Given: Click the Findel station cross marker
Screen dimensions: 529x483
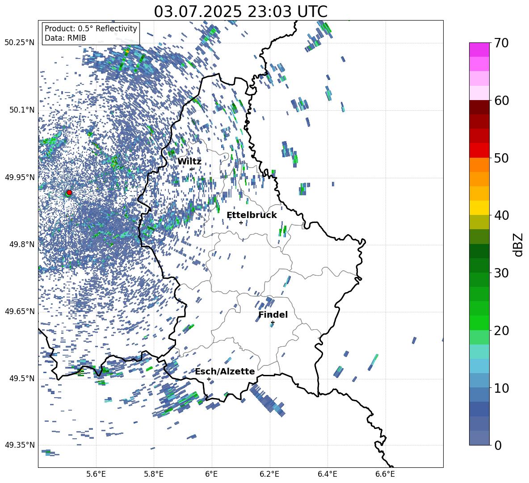Looking at the screenshot, I should [x=273, y=323].
